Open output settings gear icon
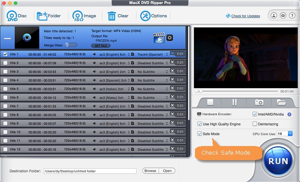 coord(170,38)
